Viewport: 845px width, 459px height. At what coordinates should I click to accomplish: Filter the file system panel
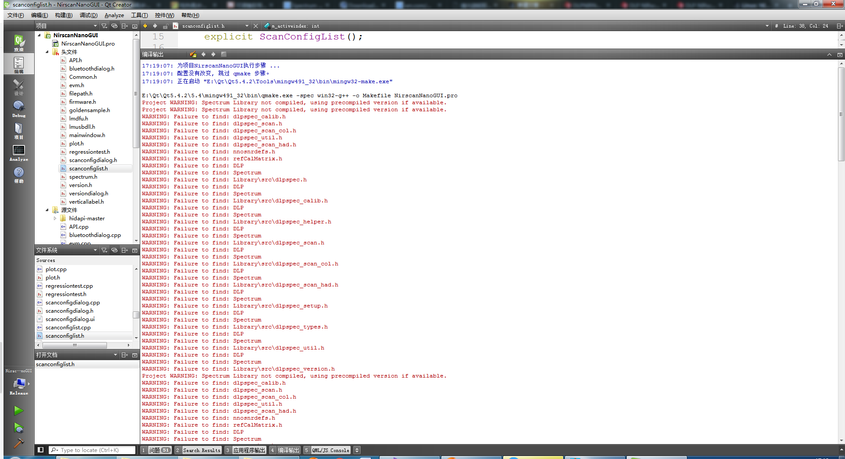pyautogui.click(x=104, y=250)
